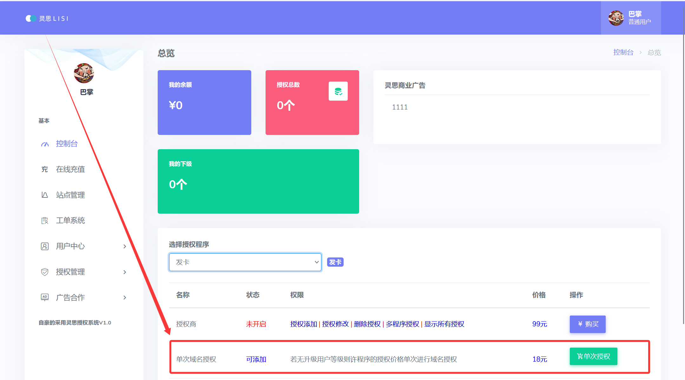685x380 pixels.
Task: Click the user avatar in top bar
Action: (x=616, y=18)
